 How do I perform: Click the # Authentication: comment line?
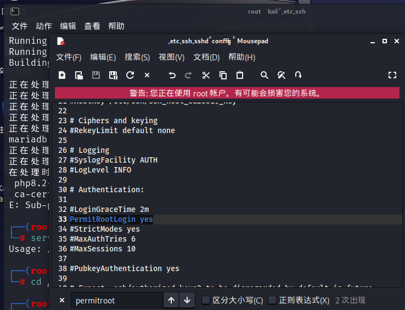106,190
